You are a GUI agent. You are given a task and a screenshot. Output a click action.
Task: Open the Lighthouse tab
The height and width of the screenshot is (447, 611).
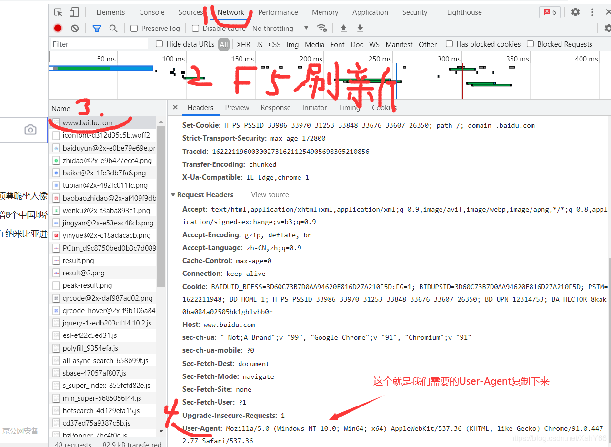click(x=464, y=12)
